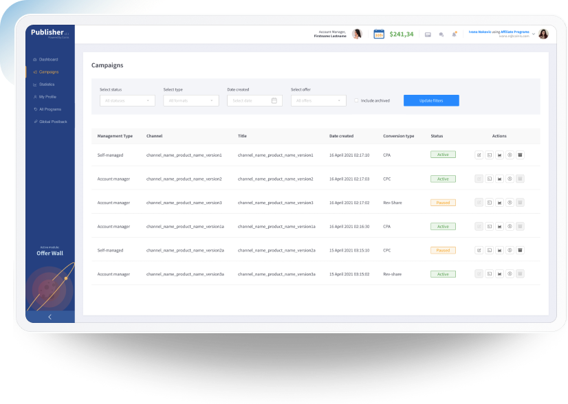
Task: Select Statistics from the sidebar
Action: coord(48,85)
